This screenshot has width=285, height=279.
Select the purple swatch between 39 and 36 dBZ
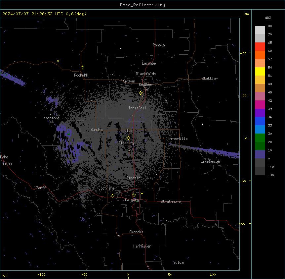click(260, 113)
